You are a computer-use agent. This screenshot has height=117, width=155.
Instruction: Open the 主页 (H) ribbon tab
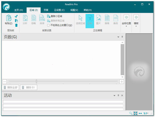pos(18,10)
